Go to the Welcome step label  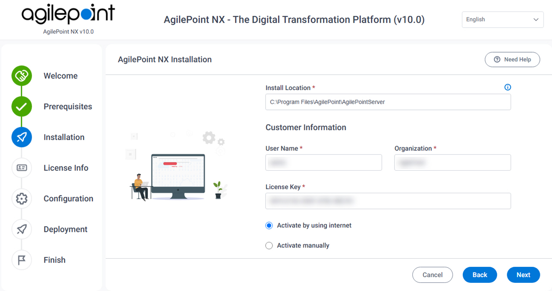tap(61, 76)
